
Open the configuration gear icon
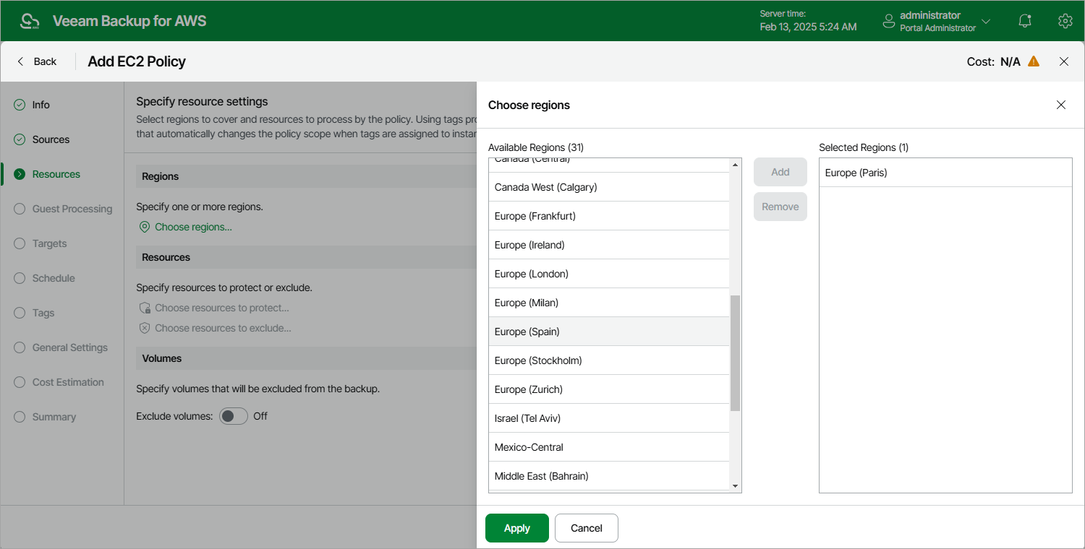1065,21
